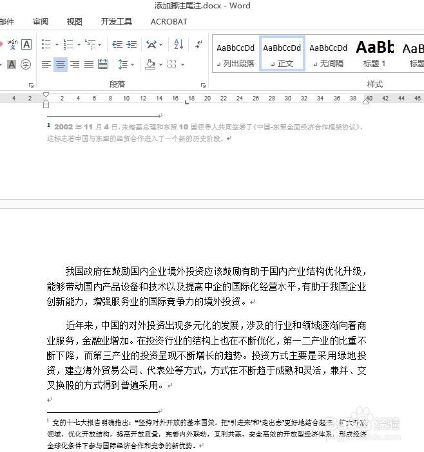Click into paragraph starting 我国政府在鼓励

[206, 287]
